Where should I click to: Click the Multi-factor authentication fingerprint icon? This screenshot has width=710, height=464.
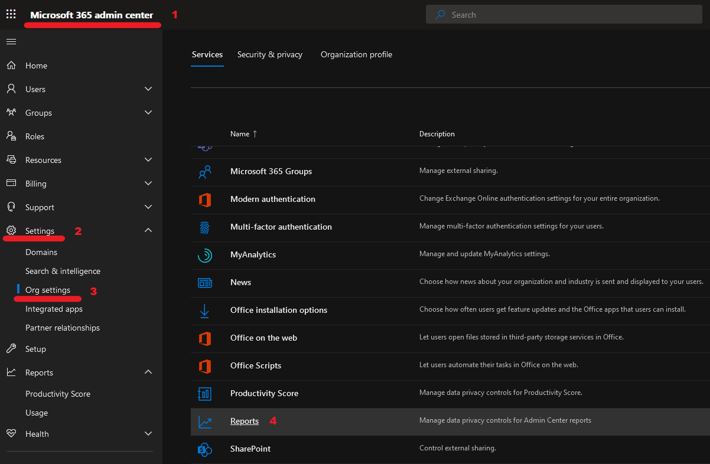click(x=205, y=227)
